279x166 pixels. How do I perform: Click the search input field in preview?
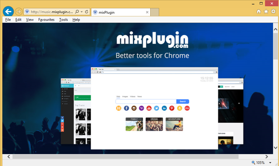coord(146,101)
